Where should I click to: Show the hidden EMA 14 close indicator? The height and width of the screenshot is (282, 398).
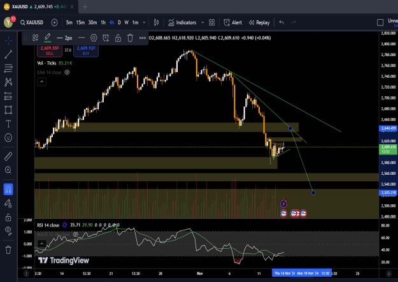(67, 72)
